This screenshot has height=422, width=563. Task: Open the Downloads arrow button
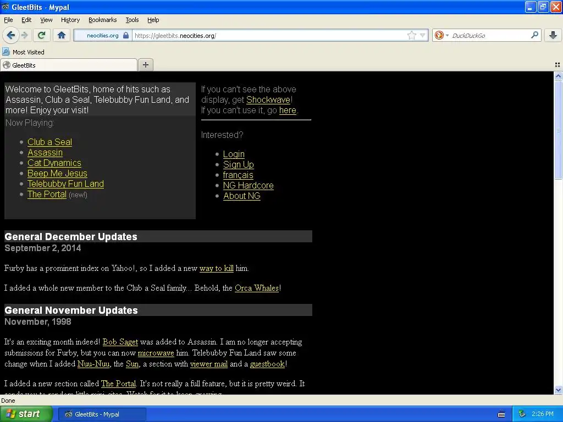[x=553, y=35]
